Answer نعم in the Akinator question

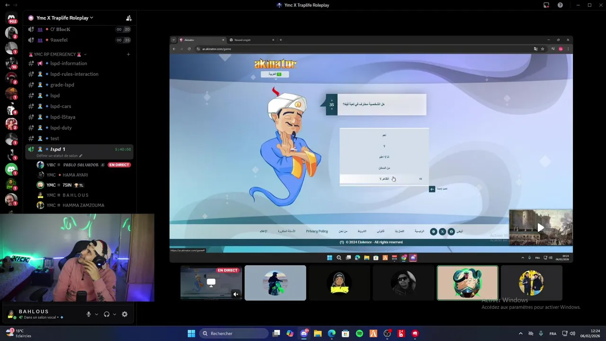pos(384,135)
